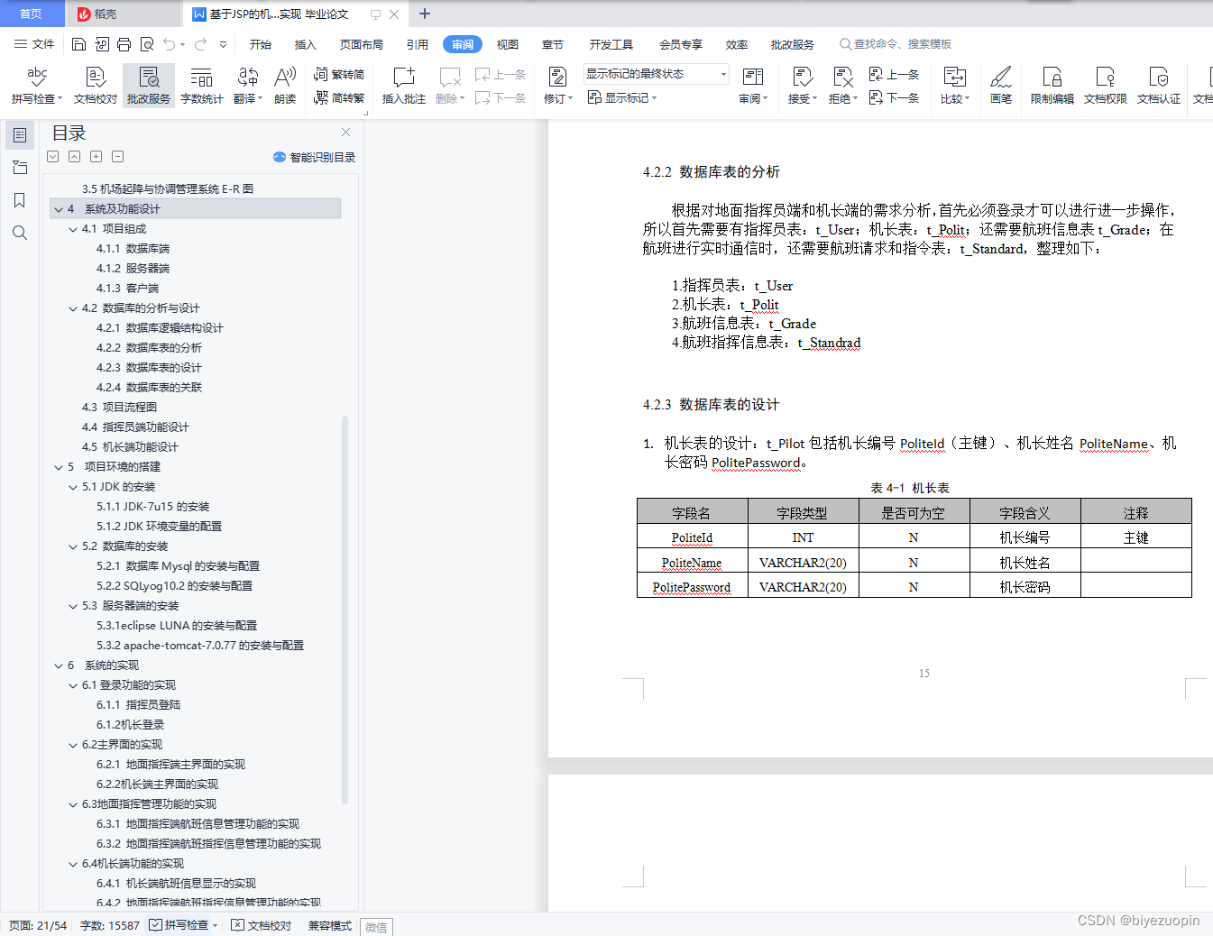Open the chapter navigation sidebar icon
Image resolution: width=1213 pixels, height=936 pixels.
coord(20,168)
